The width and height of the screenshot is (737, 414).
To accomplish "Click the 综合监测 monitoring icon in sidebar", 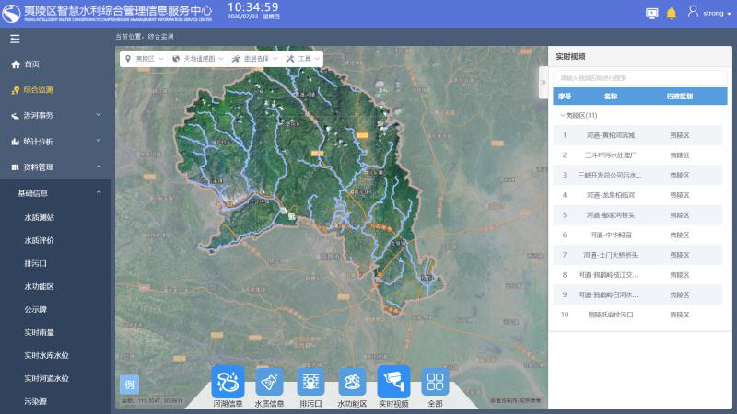I will pyautogui.click(x=16, y=90).
